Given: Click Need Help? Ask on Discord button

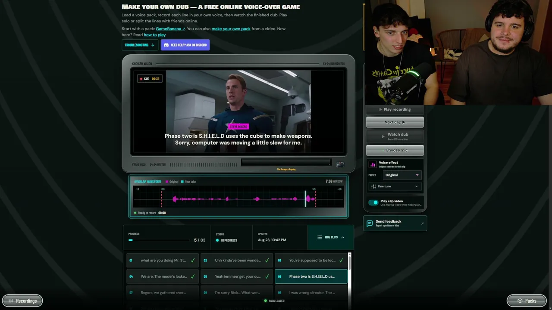Looking at the screenshot, I should point(185,45).
